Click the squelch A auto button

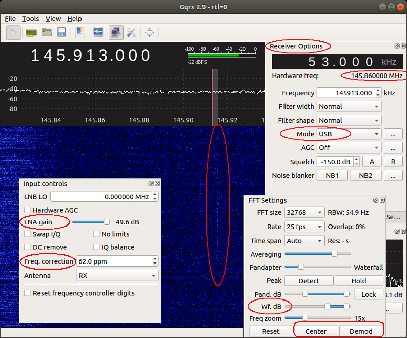click(x=372, y=162)
